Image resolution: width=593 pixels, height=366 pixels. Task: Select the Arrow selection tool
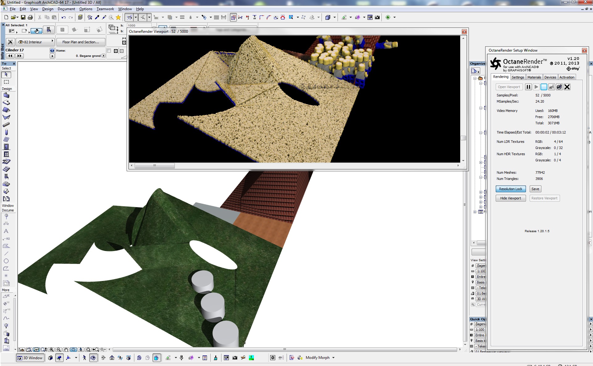click(6, 74)
